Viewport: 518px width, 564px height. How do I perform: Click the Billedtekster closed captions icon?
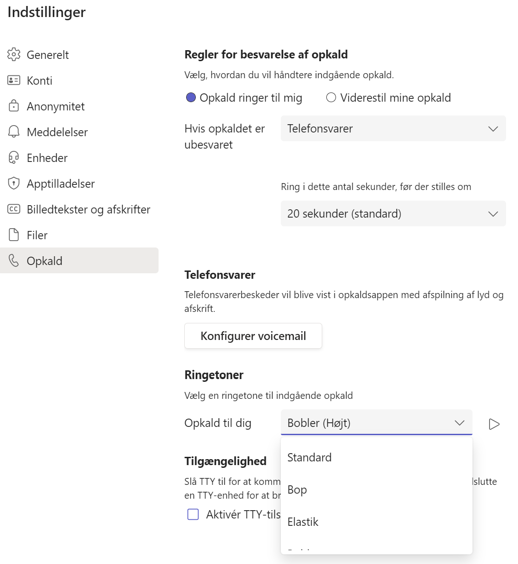14,209
